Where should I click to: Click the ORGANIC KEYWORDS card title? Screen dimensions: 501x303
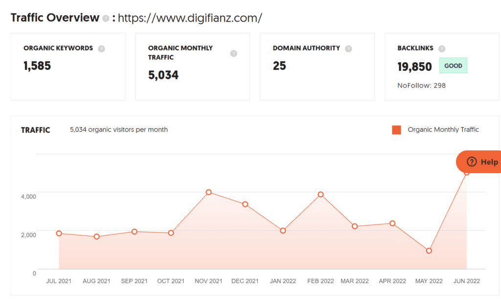tap(58, 48)
